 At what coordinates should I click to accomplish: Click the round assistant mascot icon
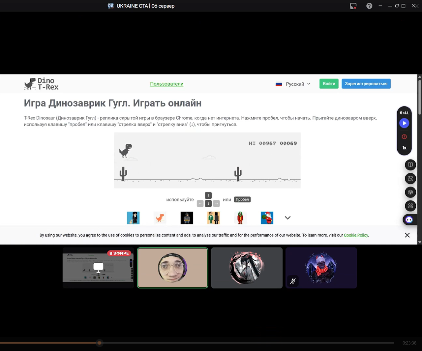coord(409,220)
